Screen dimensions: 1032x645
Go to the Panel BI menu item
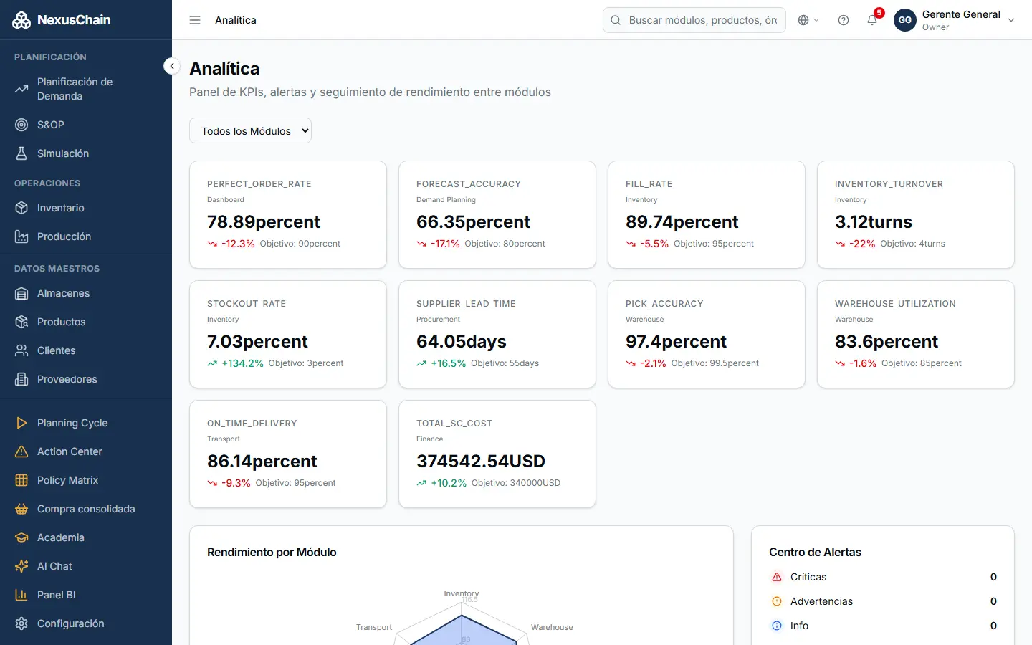point(86,595)
